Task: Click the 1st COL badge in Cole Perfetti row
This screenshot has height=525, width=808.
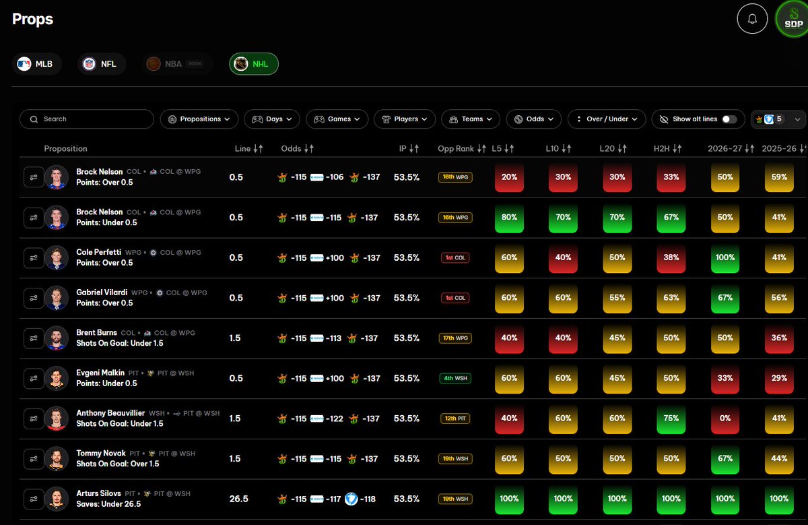Action: [456, 257]
